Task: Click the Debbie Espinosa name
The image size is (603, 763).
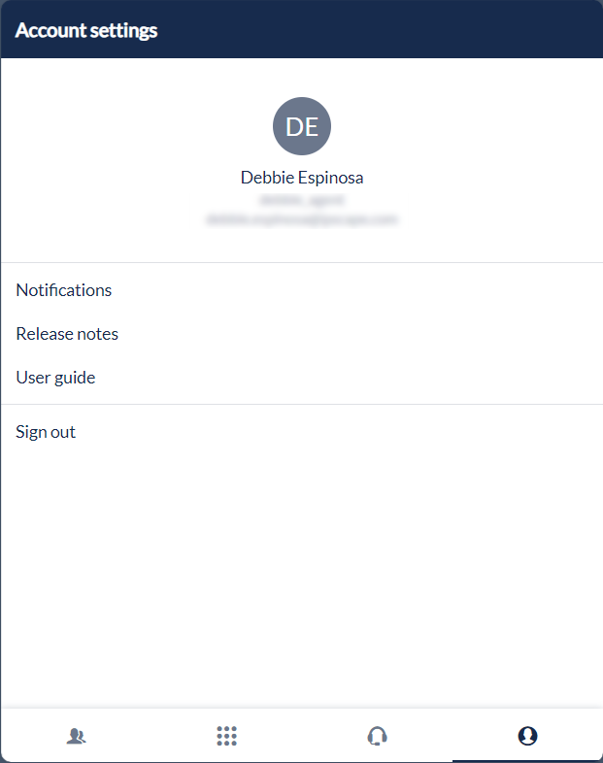Action: coord(302,178)
